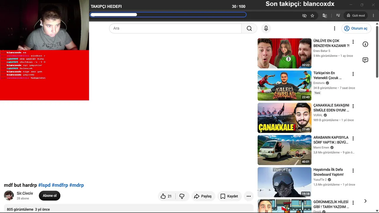Click the channel name 'Enes Batur S'
This screenshot has height=213, width=379.
click(322, 51)
